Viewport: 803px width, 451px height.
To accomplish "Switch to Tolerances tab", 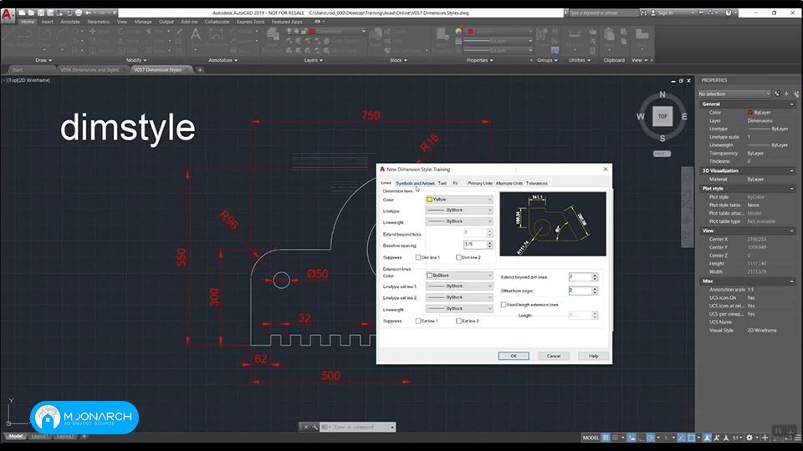I will pyautogui.click(x=537, y=183).
